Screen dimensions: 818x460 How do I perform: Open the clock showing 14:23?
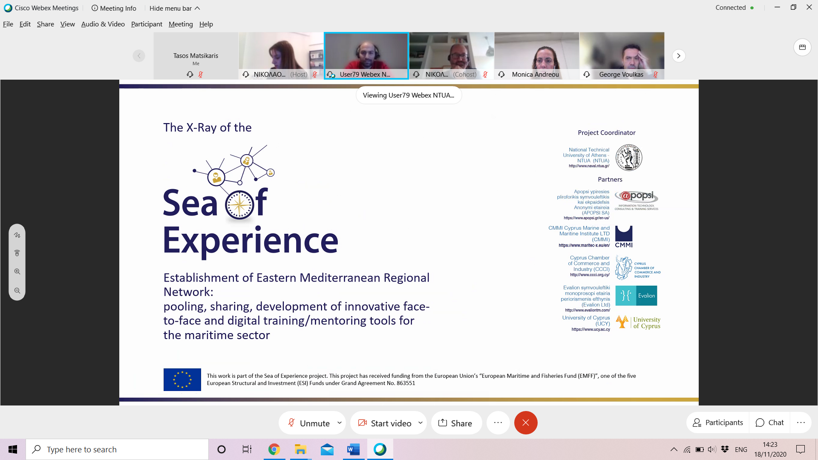tap(770, 449)
